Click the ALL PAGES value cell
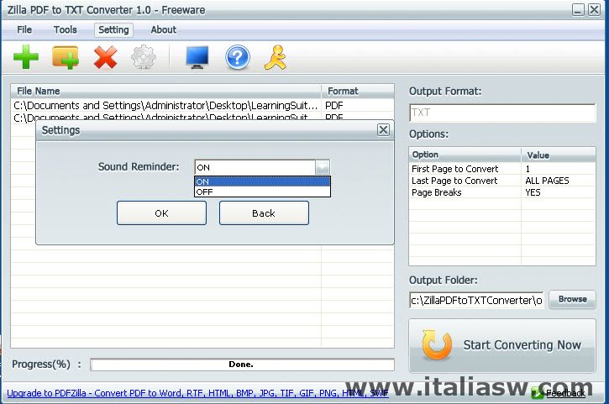The width and height of the screenshot is (609, 404). coord(547,181)
